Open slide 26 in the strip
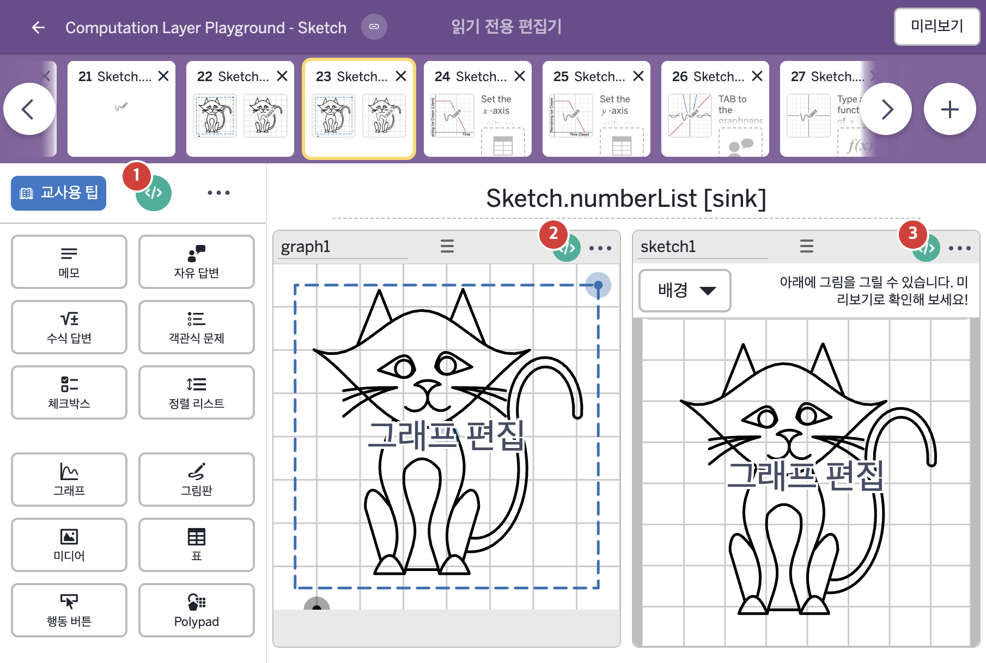 [x=715, y=109]
